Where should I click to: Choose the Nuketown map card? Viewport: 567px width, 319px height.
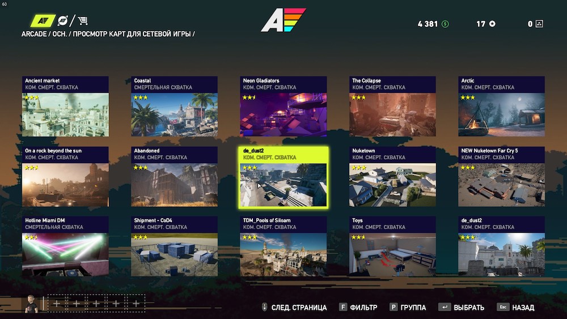[x=392, y=176]
